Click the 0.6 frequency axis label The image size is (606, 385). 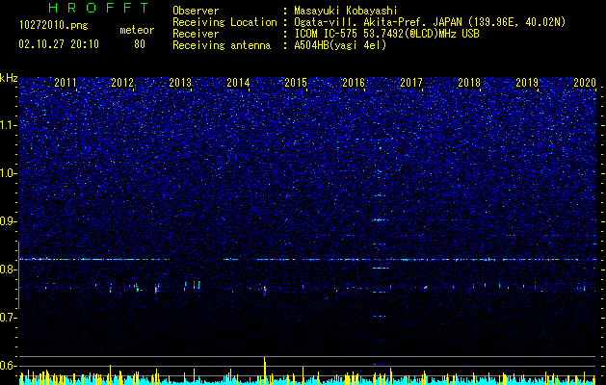(9, 366)
